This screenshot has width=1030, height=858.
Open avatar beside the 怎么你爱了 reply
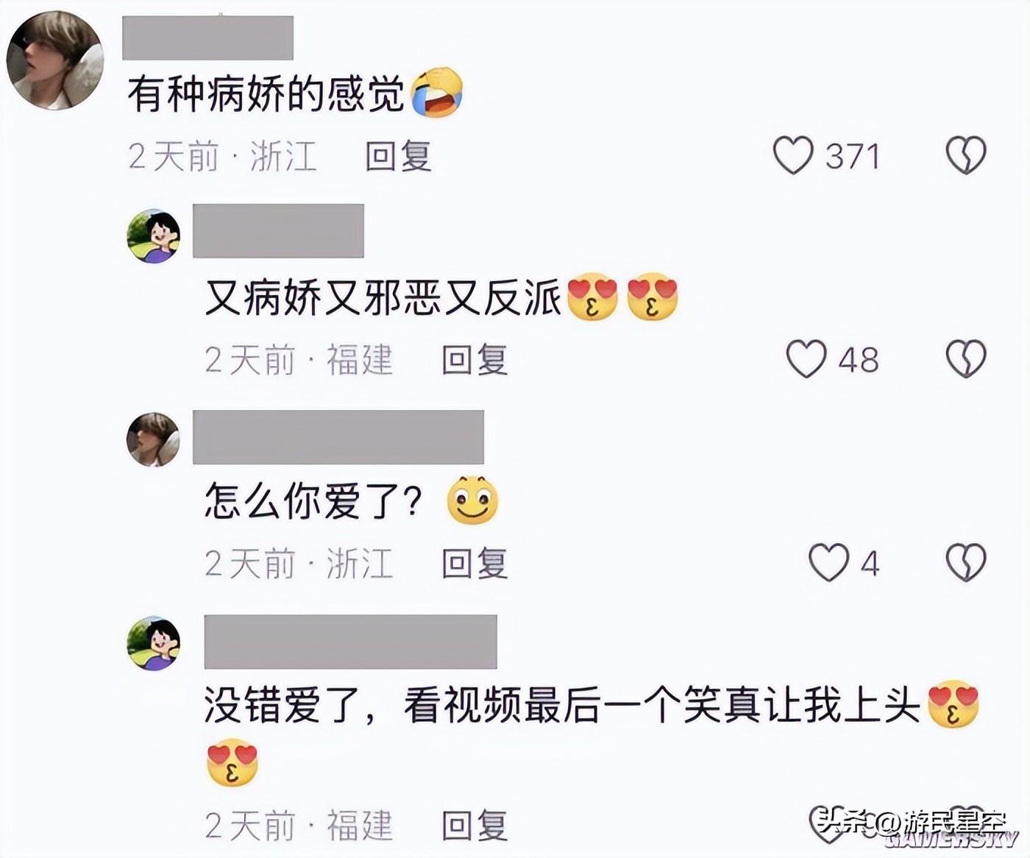pyautogui.click(x=153, y=439)
